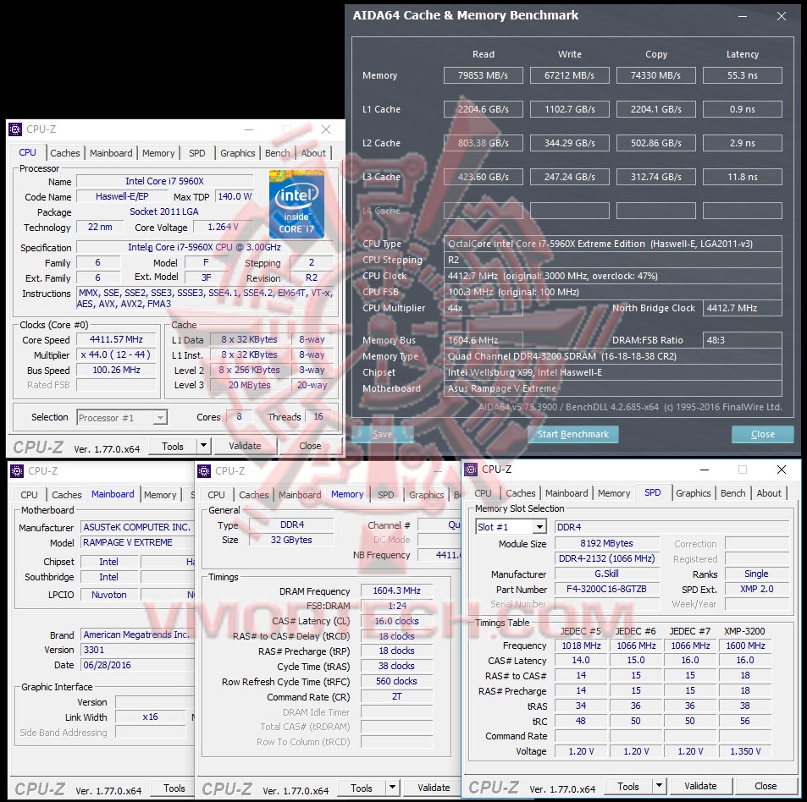This screenshot has width=807, height=802.
Task: Select the CPU tab in top CPU-Z window
Action: 28,152
